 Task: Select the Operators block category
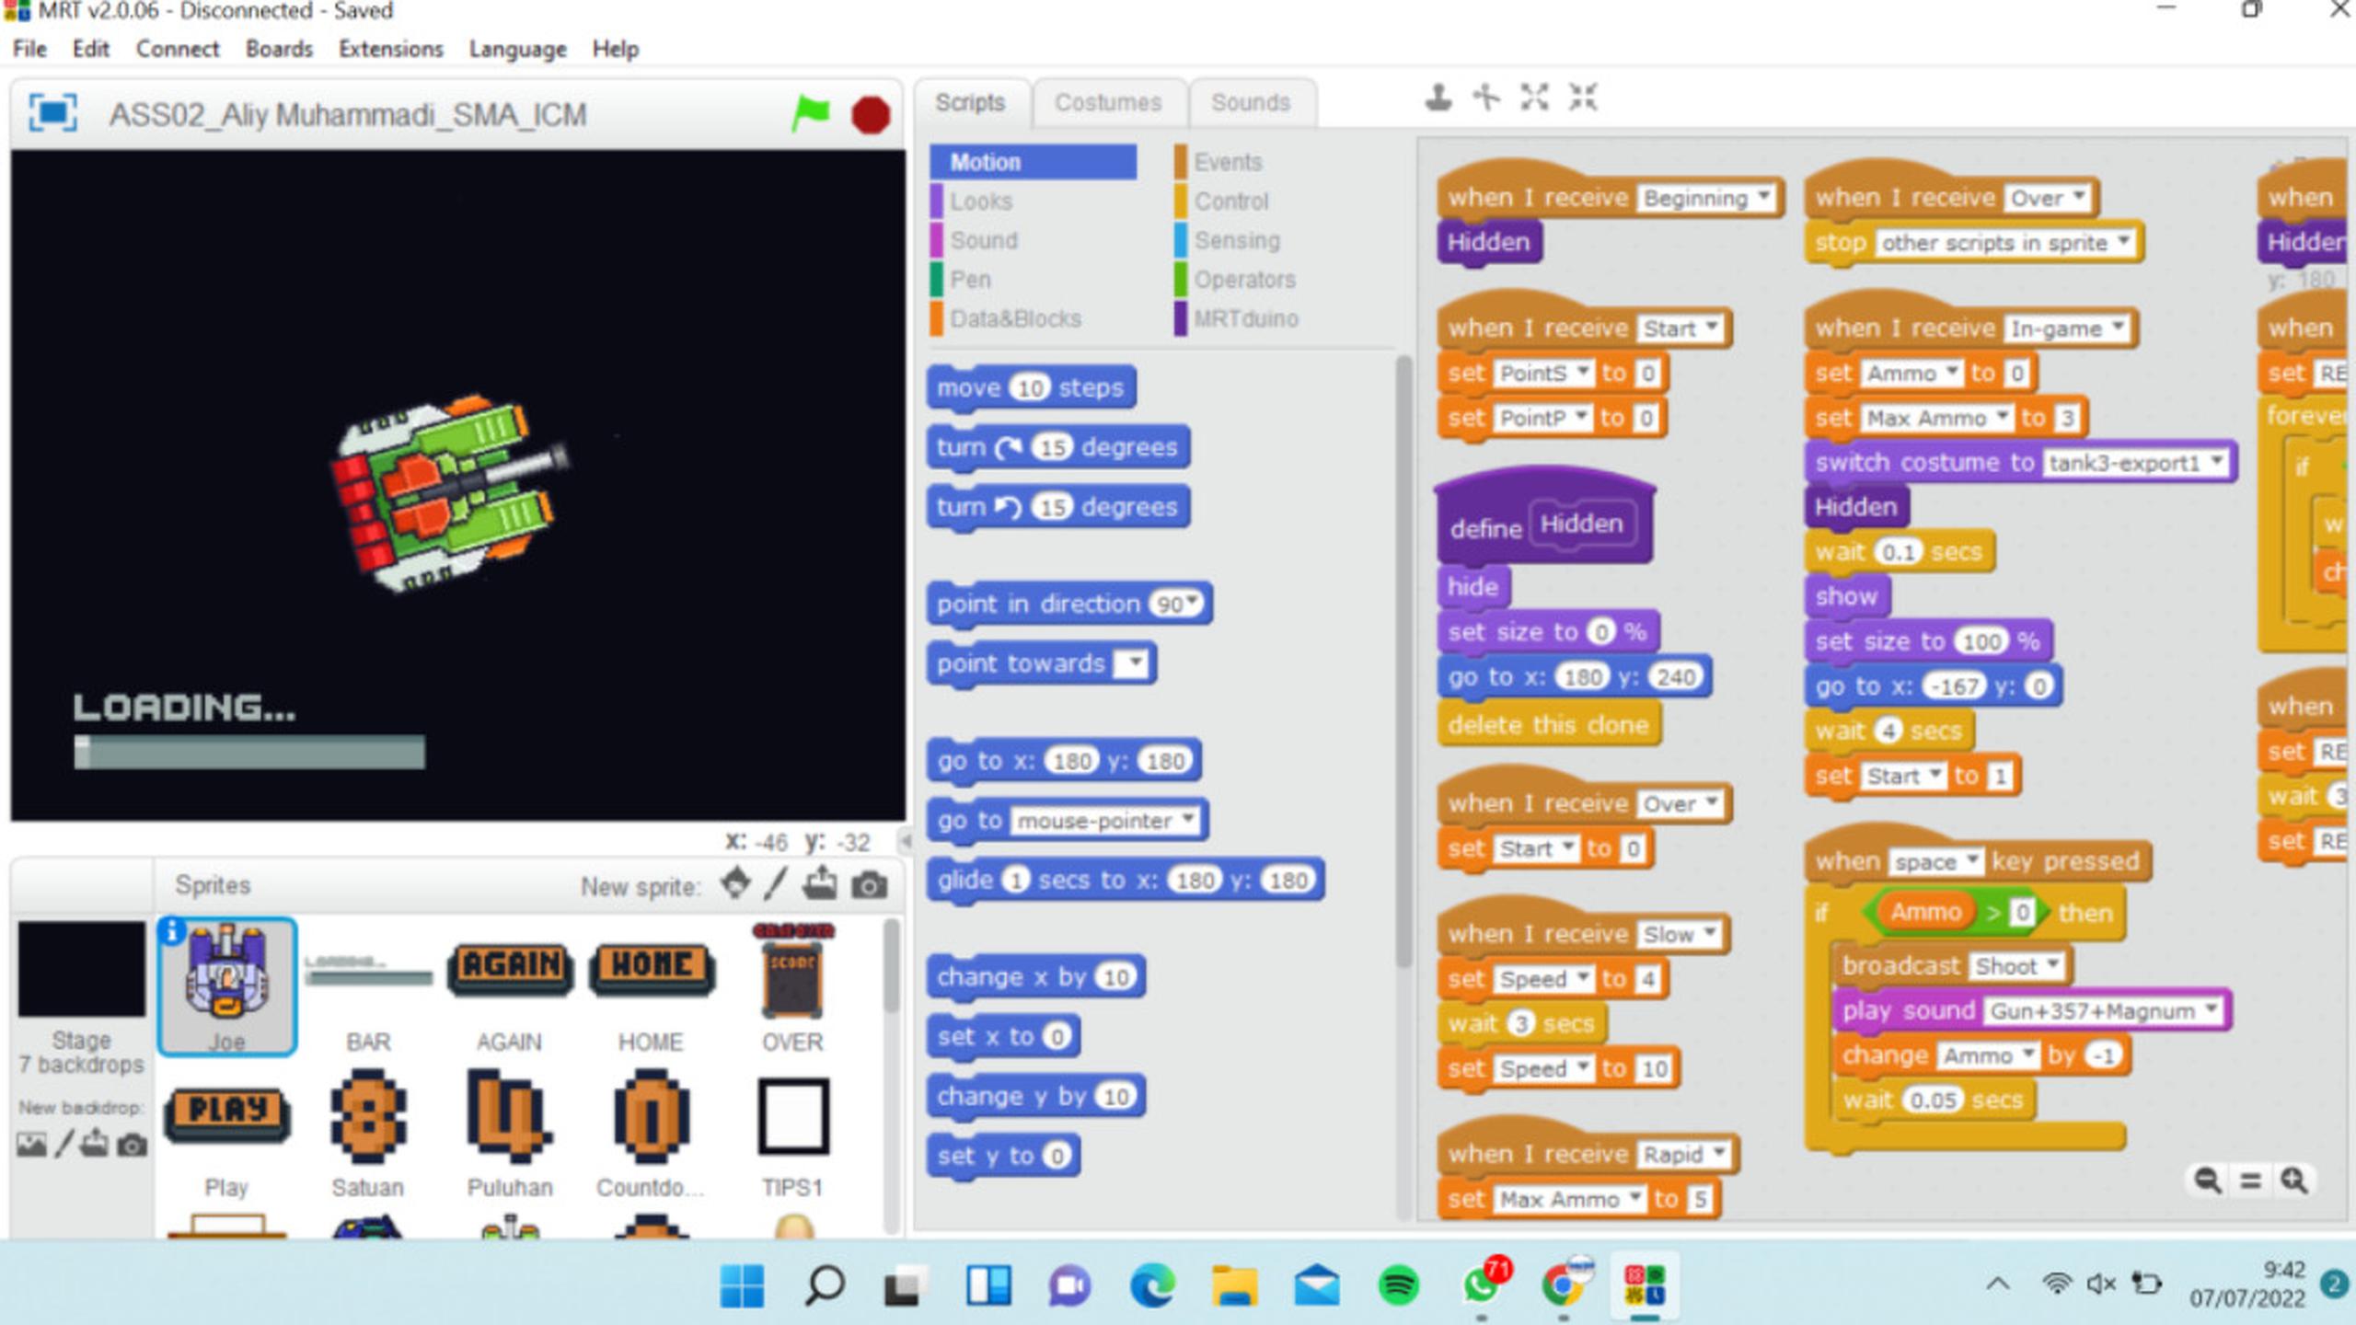click(x=1244, y=279)
